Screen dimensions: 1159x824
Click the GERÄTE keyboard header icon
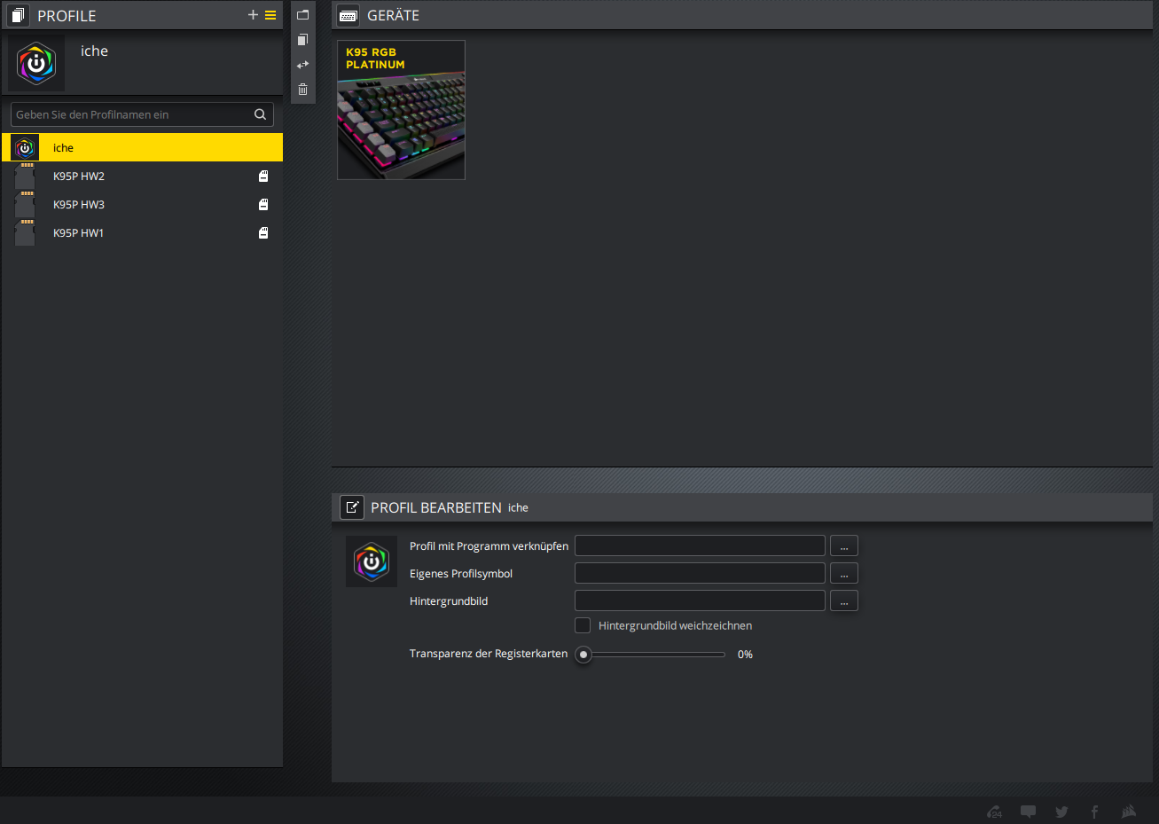click(x=348, y=15)
